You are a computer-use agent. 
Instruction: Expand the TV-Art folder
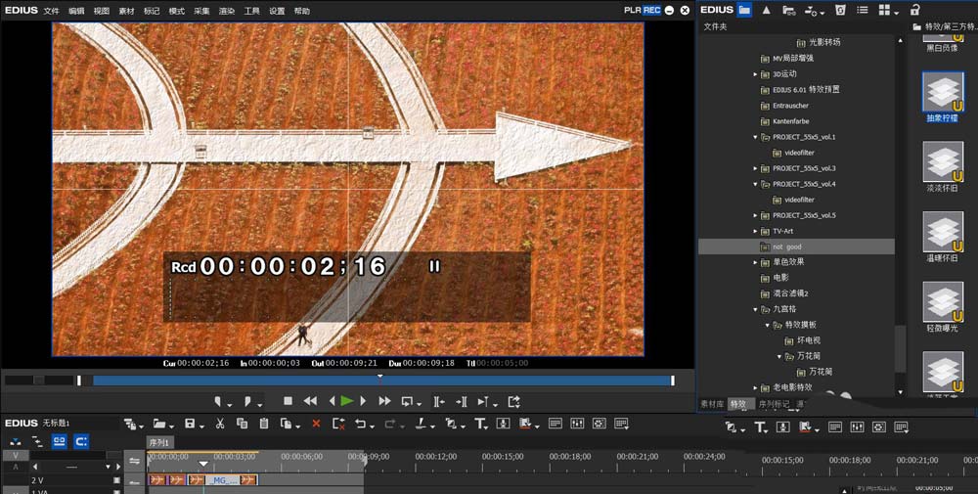click(755, 232)
